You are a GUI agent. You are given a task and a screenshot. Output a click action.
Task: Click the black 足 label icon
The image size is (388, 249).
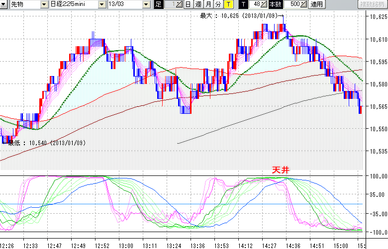click(158, 4)
